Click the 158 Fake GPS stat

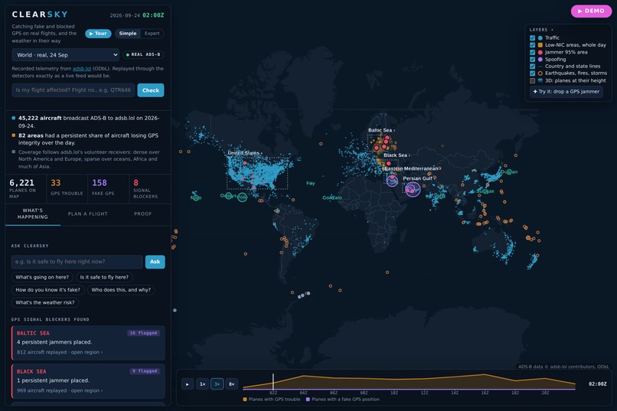click(x=108, y=188)
